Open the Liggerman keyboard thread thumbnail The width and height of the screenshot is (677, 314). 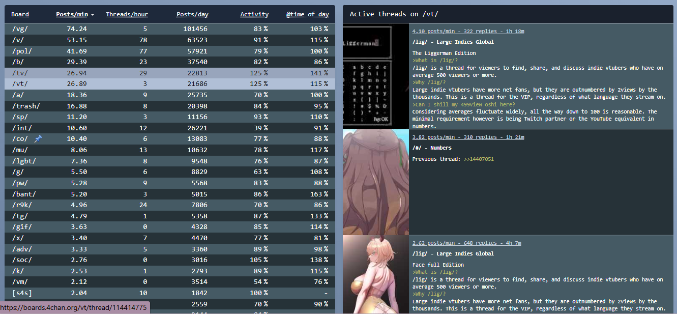pos(375,76)
